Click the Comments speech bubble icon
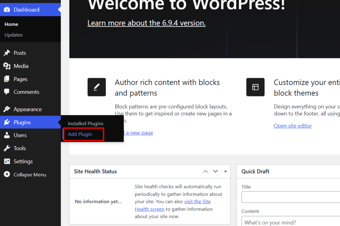Image resolution: width=340 pixels, height=226 pixels. [x=7, y=92]
